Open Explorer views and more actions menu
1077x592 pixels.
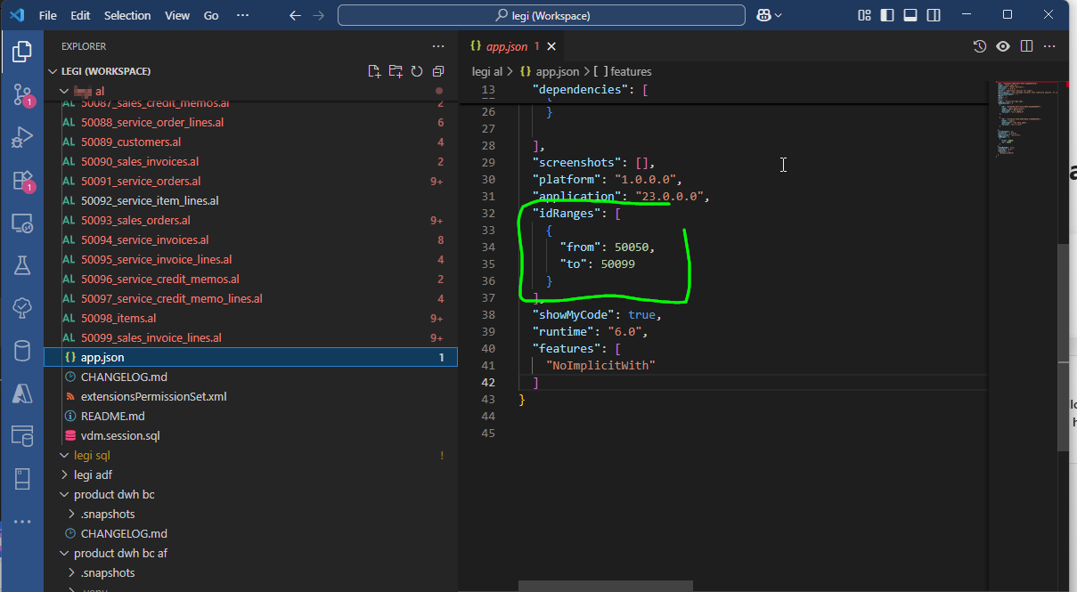(x=437, y=46)
